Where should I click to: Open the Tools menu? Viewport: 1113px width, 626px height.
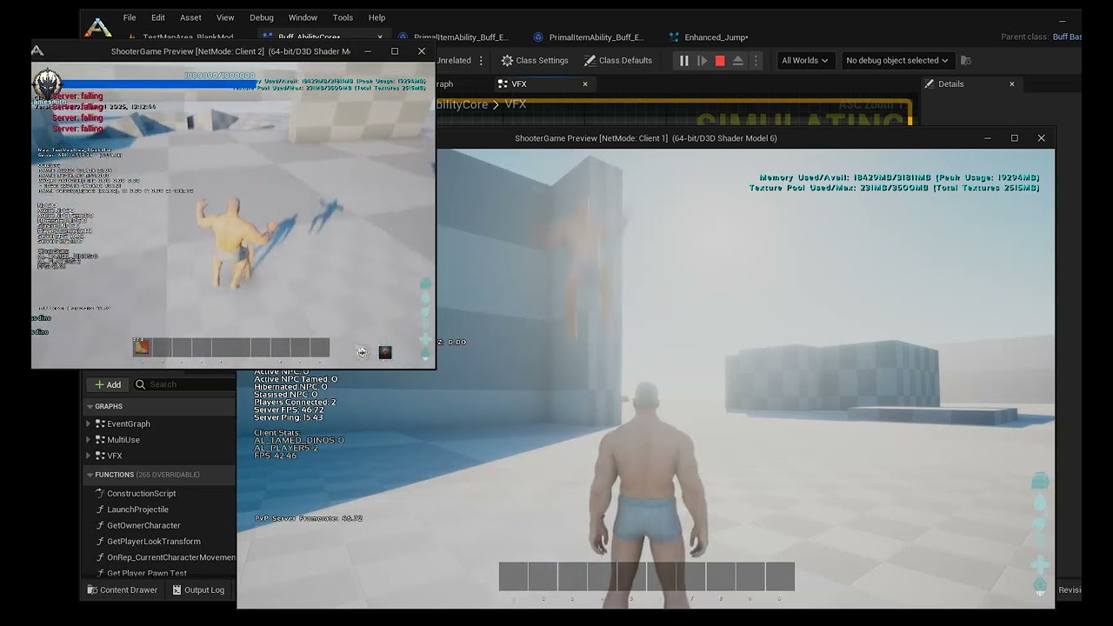[x=343, y=17]
